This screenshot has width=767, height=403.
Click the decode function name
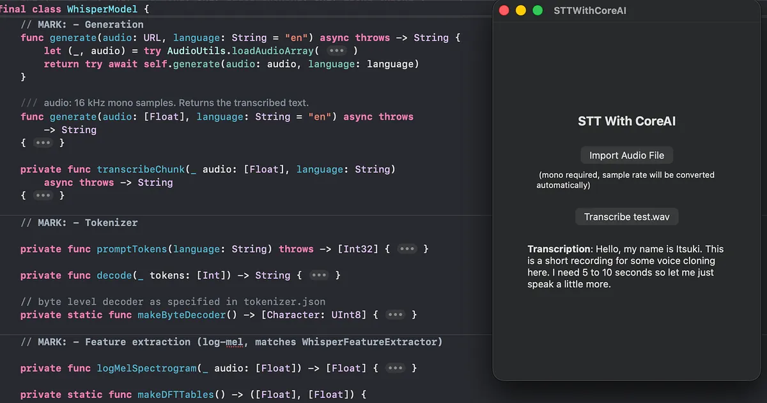(114, 275)
